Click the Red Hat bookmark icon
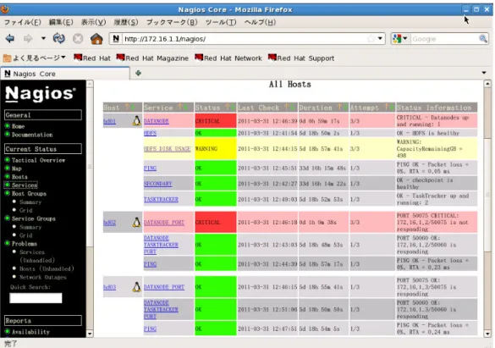This screenshot has height=348, width=495. pos(78,58)
